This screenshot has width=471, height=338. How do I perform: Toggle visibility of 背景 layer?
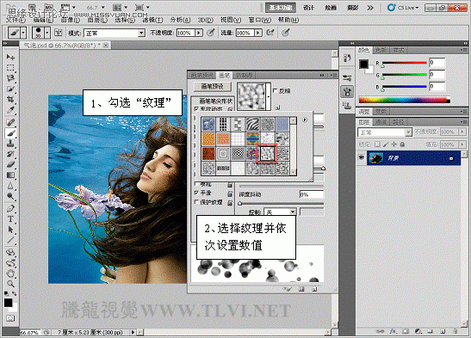pyautogui.click(x=362, y=157)
